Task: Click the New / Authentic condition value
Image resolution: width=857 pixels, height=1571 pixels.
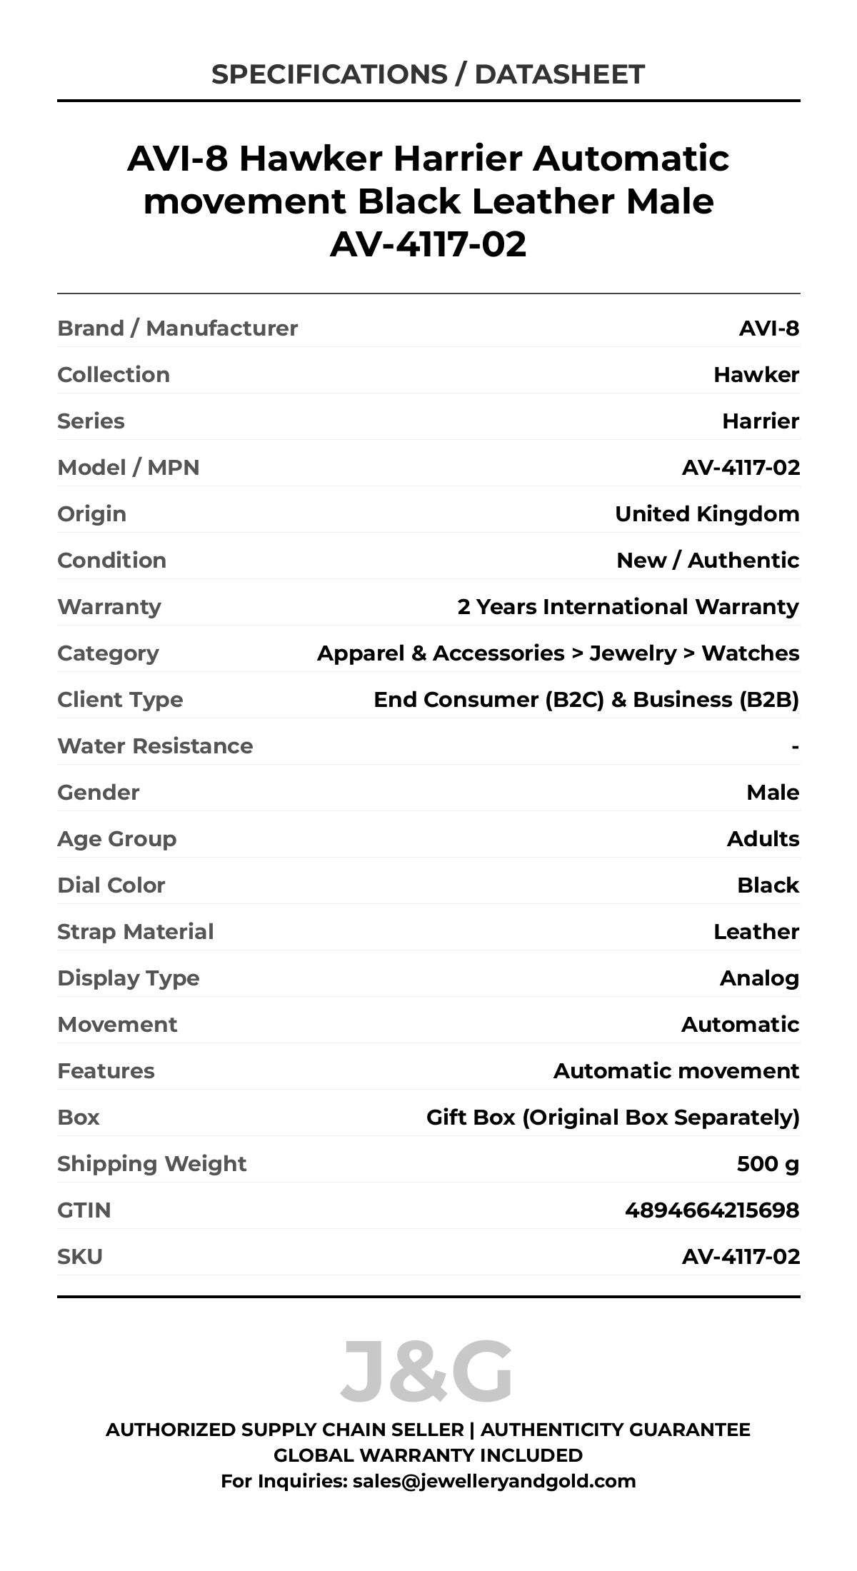Action: click(708, 560)
